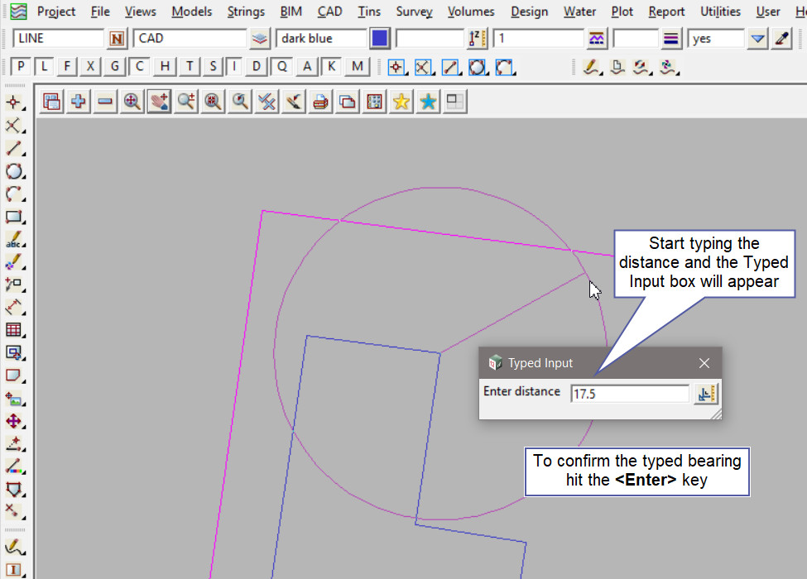Select the circle tool in left toolbar

pos(13,171)
